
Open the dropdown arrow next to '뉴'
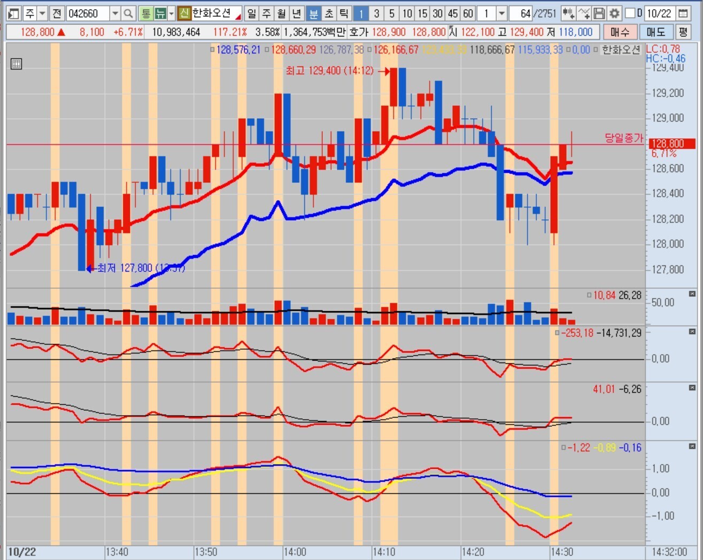click(171, 13)
